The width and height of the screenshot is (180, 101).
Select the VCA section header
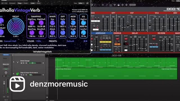click(x=157, y=13)
